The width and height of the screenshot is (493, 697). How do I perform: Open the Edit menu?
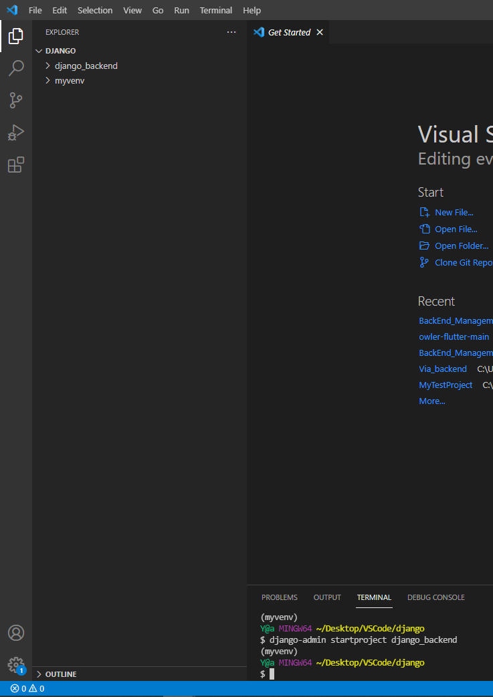(60, 10)
